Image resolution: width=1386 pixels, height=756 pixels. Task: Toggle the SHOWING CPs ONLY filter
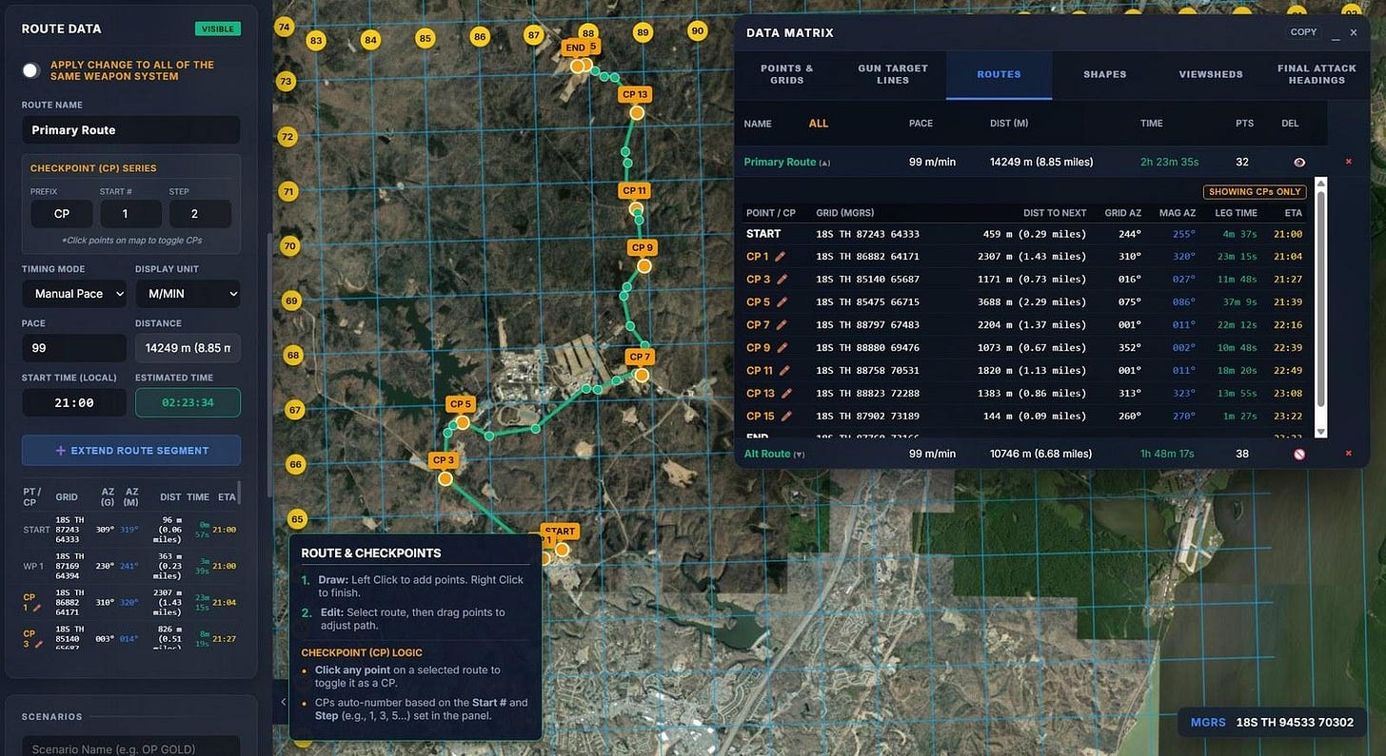[1255, 192]
